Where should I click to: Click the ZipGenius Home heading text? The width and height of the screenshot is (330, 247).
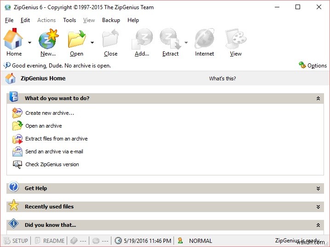coord(43,78)
